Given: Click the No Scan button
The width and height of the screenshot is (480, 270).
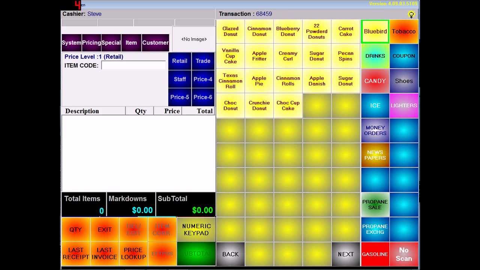Looking at the screenshot, I should click(x=404, y=254).
